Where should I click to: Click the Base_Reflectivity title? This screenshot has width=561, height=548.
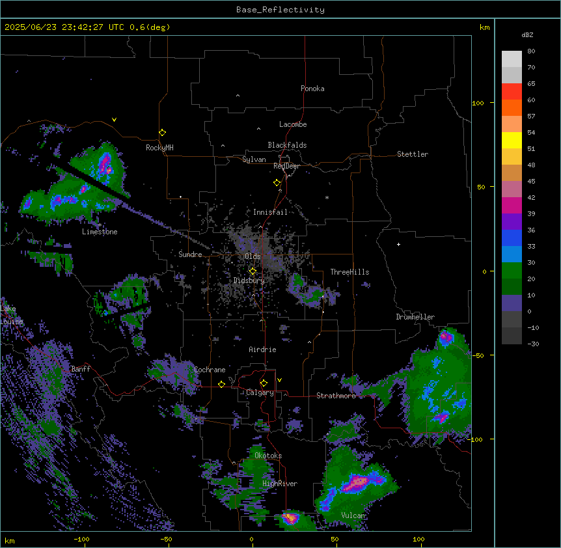pyautogui.click(x=280, y=10)
